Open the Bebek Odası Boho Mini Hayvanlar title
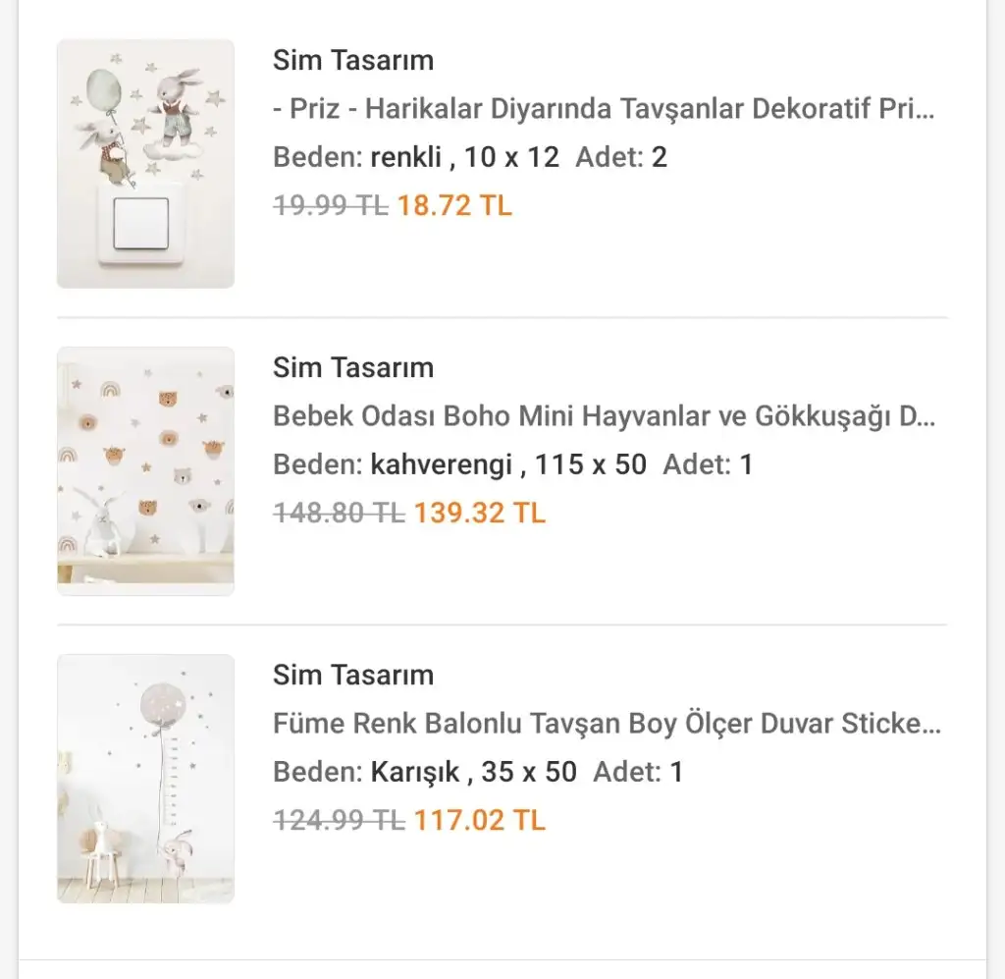The width and height of the screenshot is (1005, 979). point(604,416)
